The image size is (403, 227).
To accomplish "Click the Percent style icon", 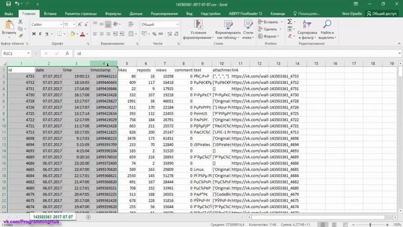I will [154, 34].
